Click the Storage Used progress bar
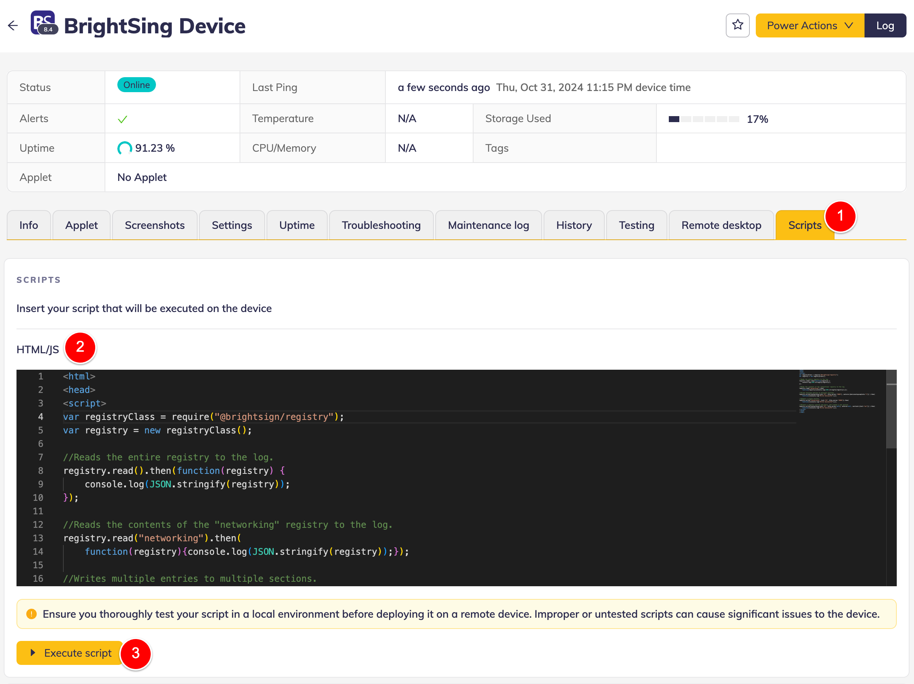Screen dimensions: 914x684 [x=703, y=119]
